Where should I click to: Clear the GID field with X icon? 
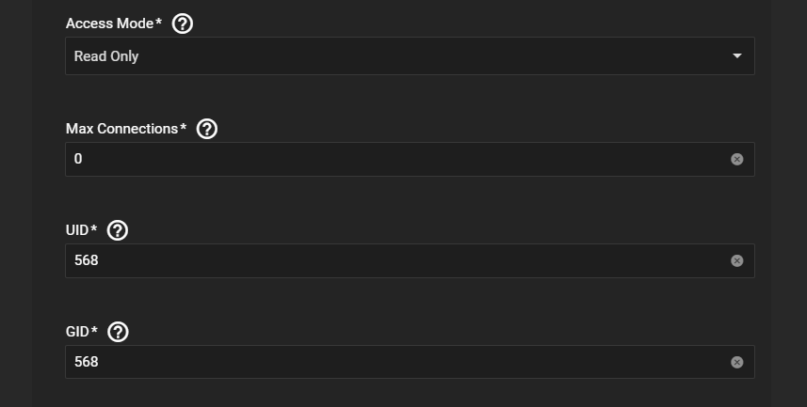(736, 363)
